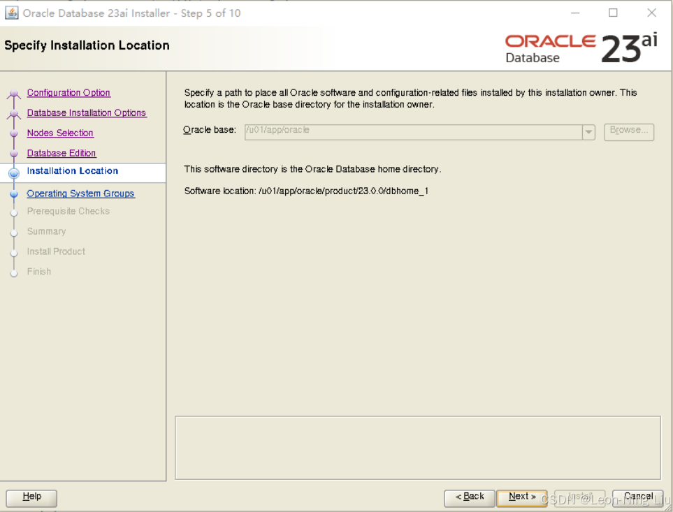This screenshot has width=673, height=512.
Task: Click the Database Edition step bullet
Action: pyautogui.click(x=14, y=154)
